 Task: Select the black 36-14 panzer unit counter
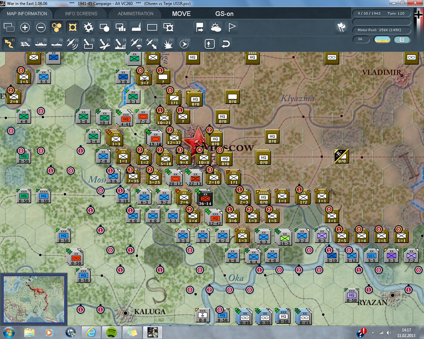click(205, 198)
